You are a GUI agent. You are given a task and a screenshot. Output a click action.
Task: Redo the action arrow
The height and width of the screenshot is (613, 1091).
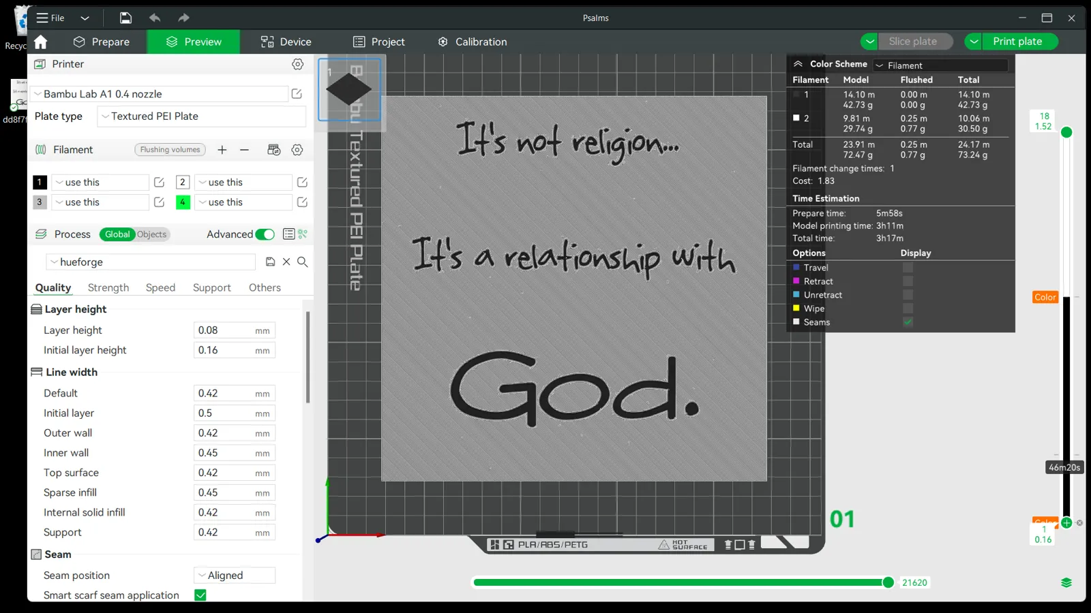tap(183, 18)
